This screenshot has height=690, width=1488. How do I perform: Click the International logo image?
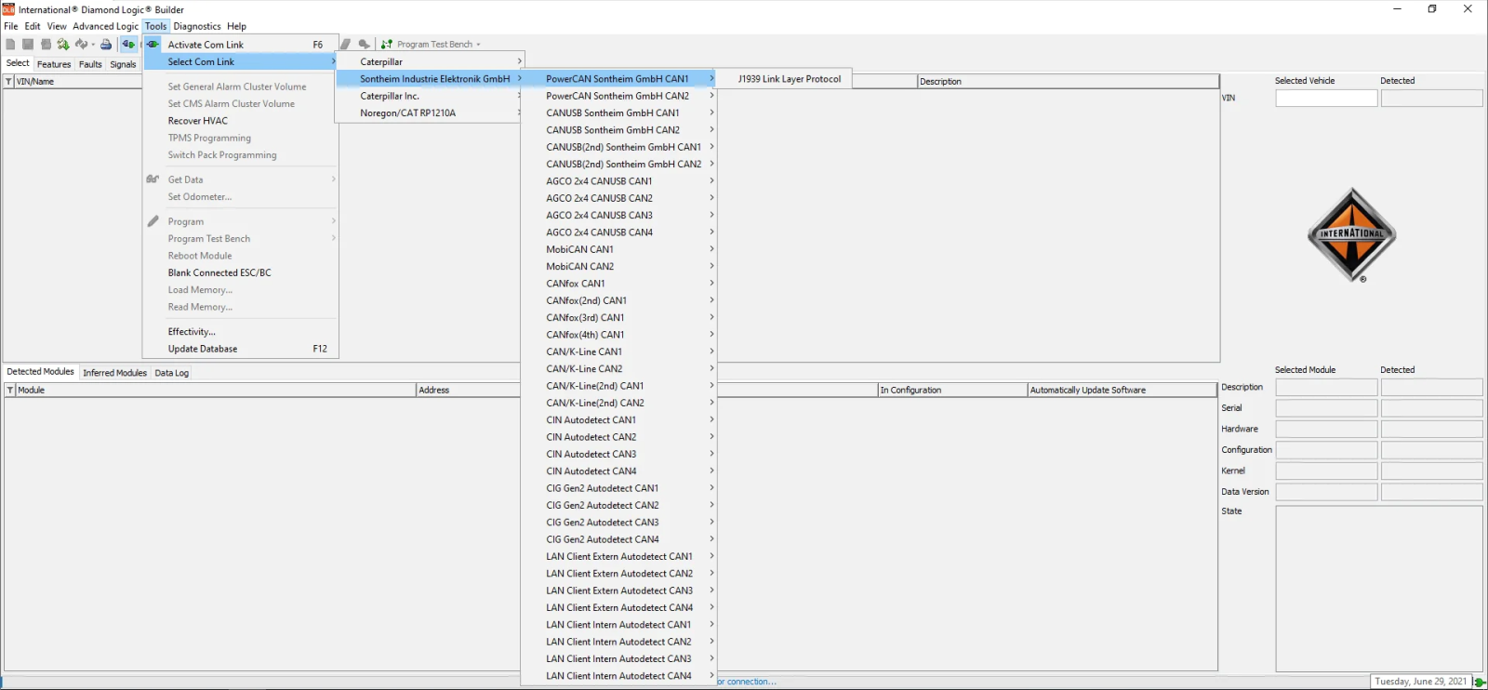tap(1351, 235)
